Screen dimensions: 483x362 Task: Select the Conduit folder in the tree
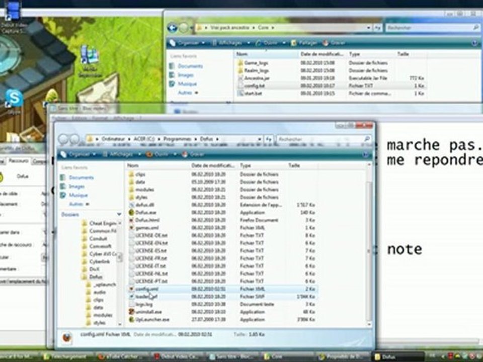[98, 238]
